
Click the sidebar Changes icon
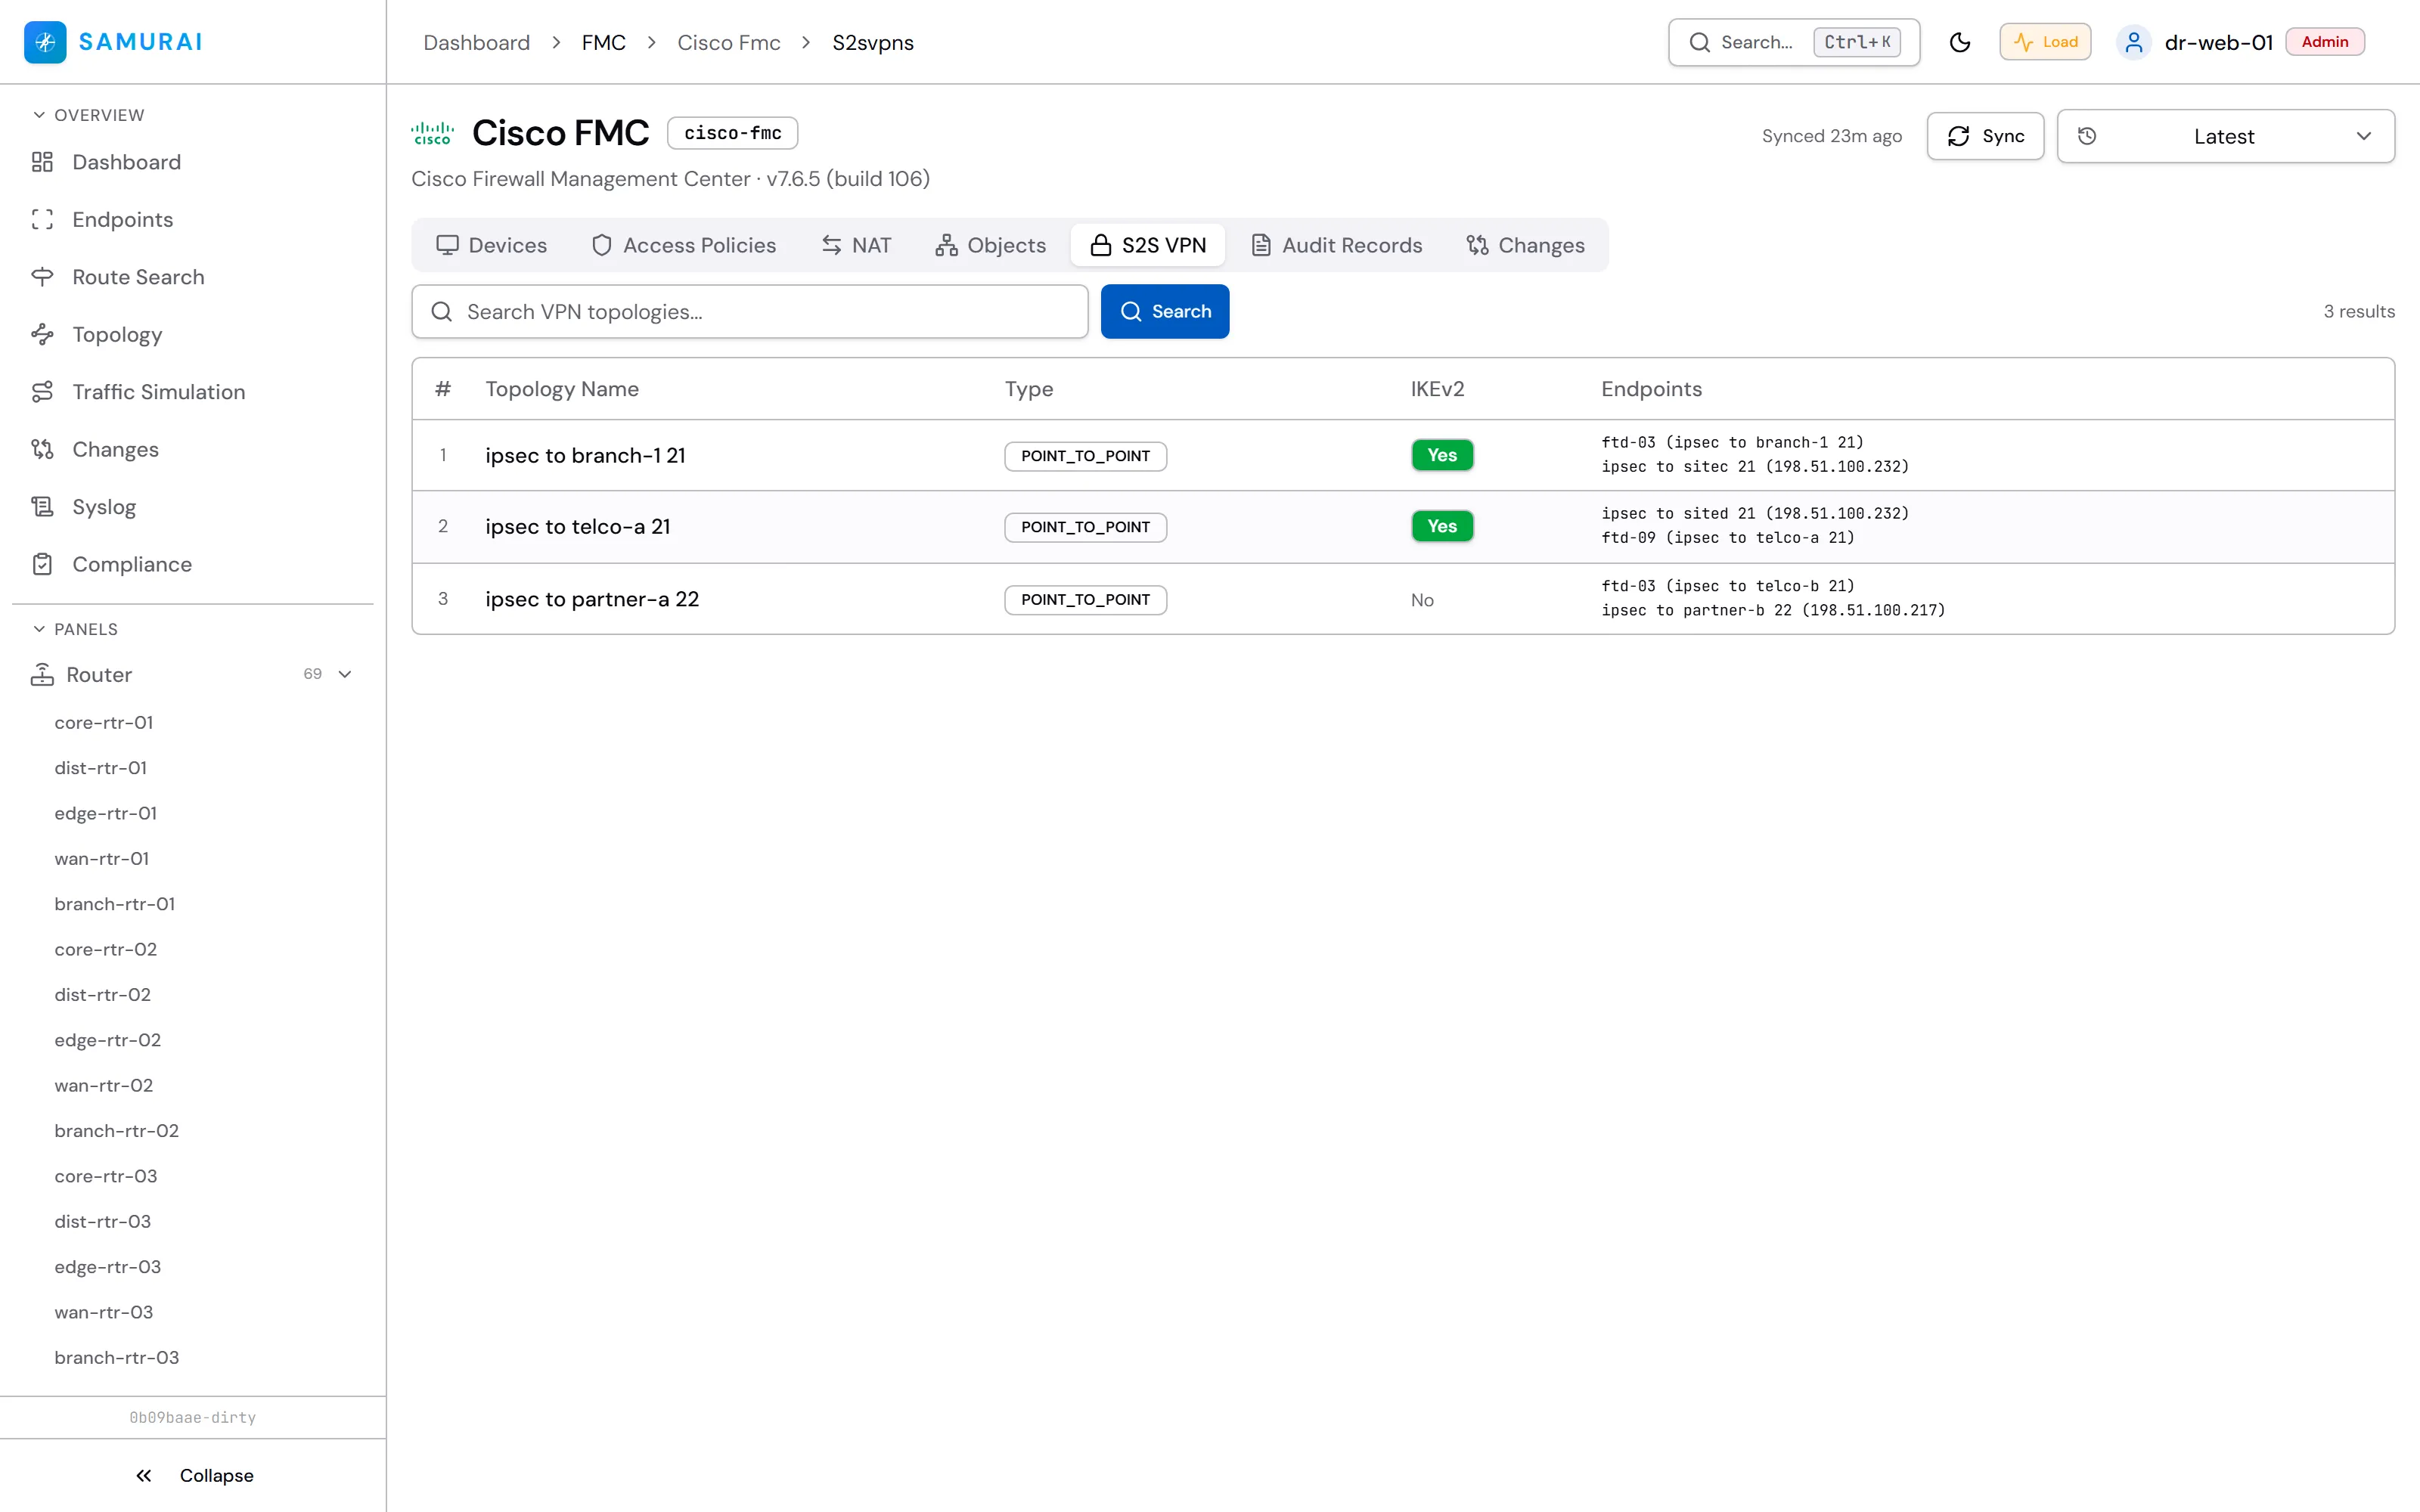42,450
